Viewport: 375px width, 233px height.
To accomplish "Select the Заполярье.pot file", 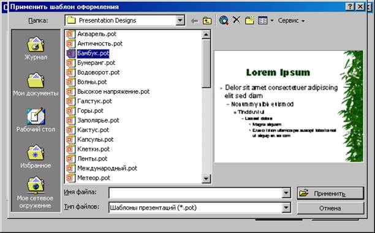I will (x=98, y=120).
